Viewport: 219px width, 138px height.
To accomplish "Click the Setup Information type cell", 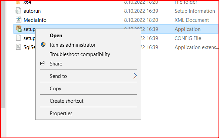I will click(x=194, y=11).
